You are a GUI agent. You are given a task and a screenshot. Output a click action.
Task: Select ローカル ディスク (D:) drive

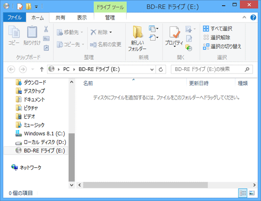[x=41, y=142]
